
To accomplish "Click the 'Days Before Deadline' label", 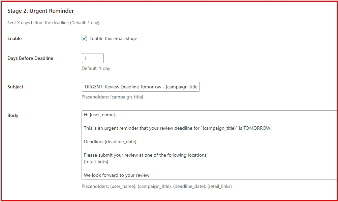I will coord(30,58).
